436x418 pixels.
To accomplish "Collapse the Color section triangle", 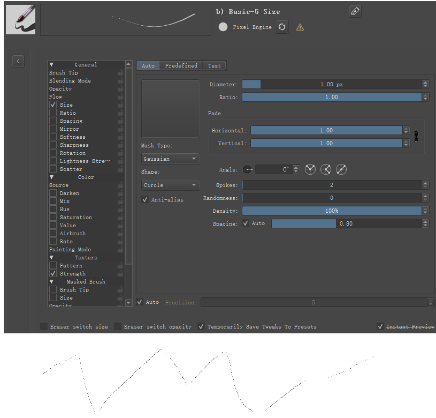I will tap(51, 177).
